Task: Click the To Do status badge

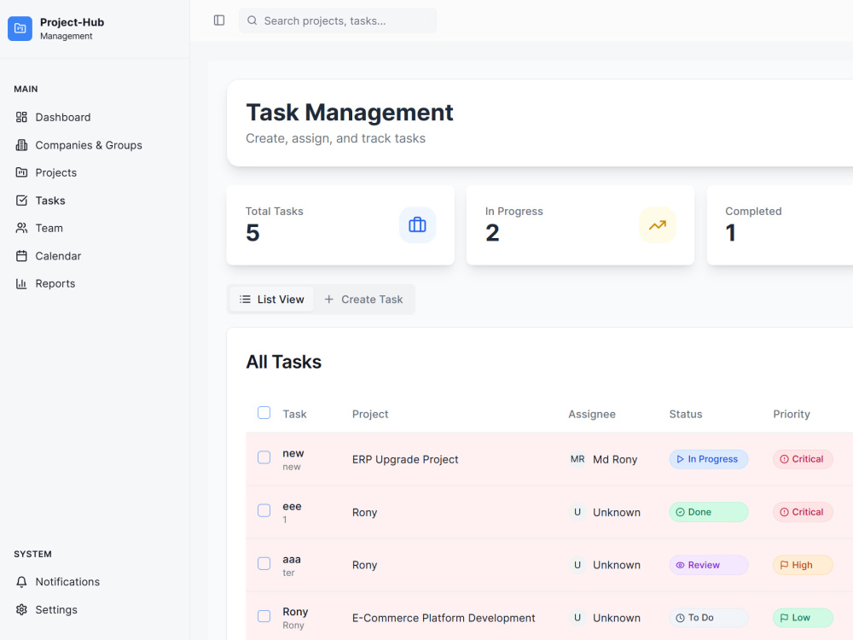Action: point(708,618)
